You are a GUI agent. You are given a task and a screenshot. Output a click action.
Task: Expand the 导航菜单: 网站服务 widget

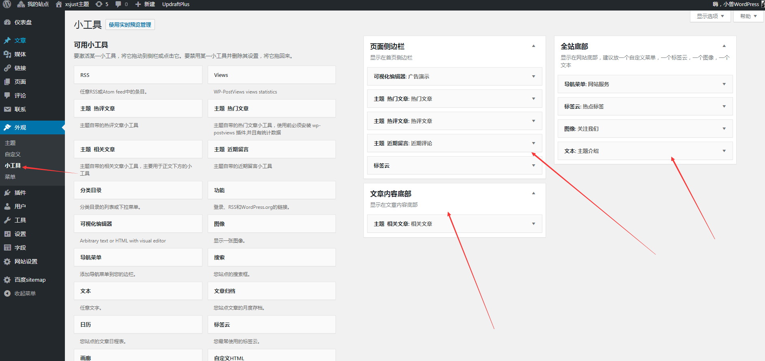click(x=724, y=84)
